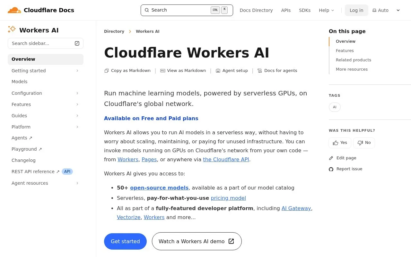Screen dimensions: 411x257
Task: Click the pencil Edit page icon
Action: tap(331, 158)
